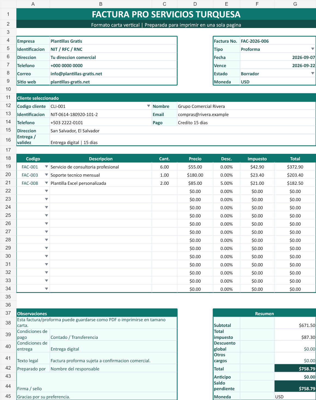The height and width of the screenshot is (400, 316).
Task: Click the quantity 6.00 cell
Action: (164, 167)
